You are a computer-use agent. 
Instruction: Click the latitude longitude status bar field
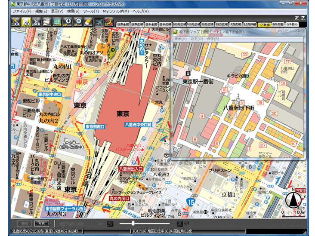(x=46, y=231)
